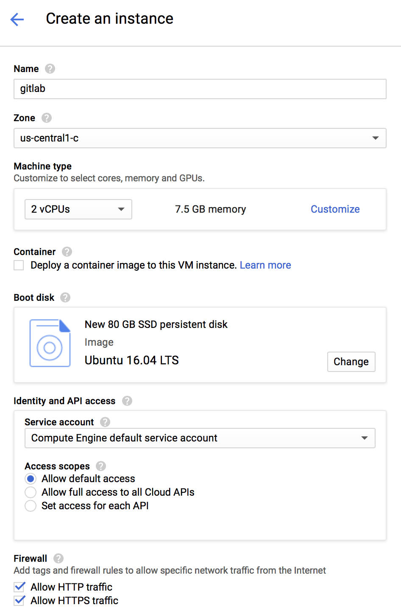Image resolution: width=401 pixels, height=616 pixels.
Task: Open the Access scopes help icon
Action: coord(101,466)
